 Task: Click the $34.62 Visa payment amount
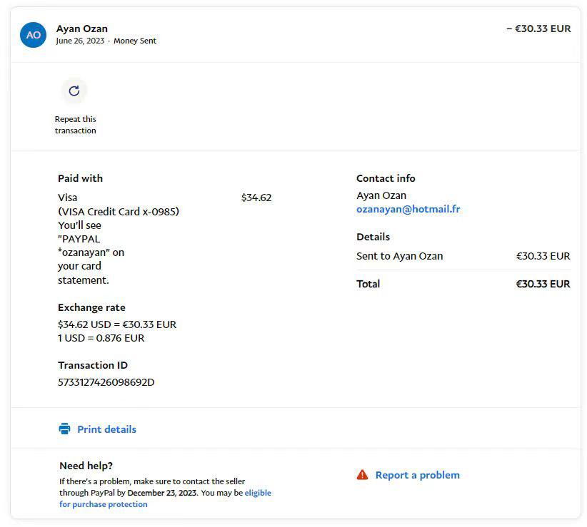coord(256,198)
